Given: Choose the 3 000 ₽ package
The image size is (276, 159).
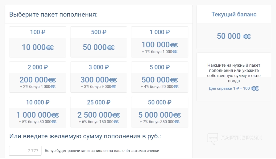Looking at the screenshot, I should [x=99, y=77].
